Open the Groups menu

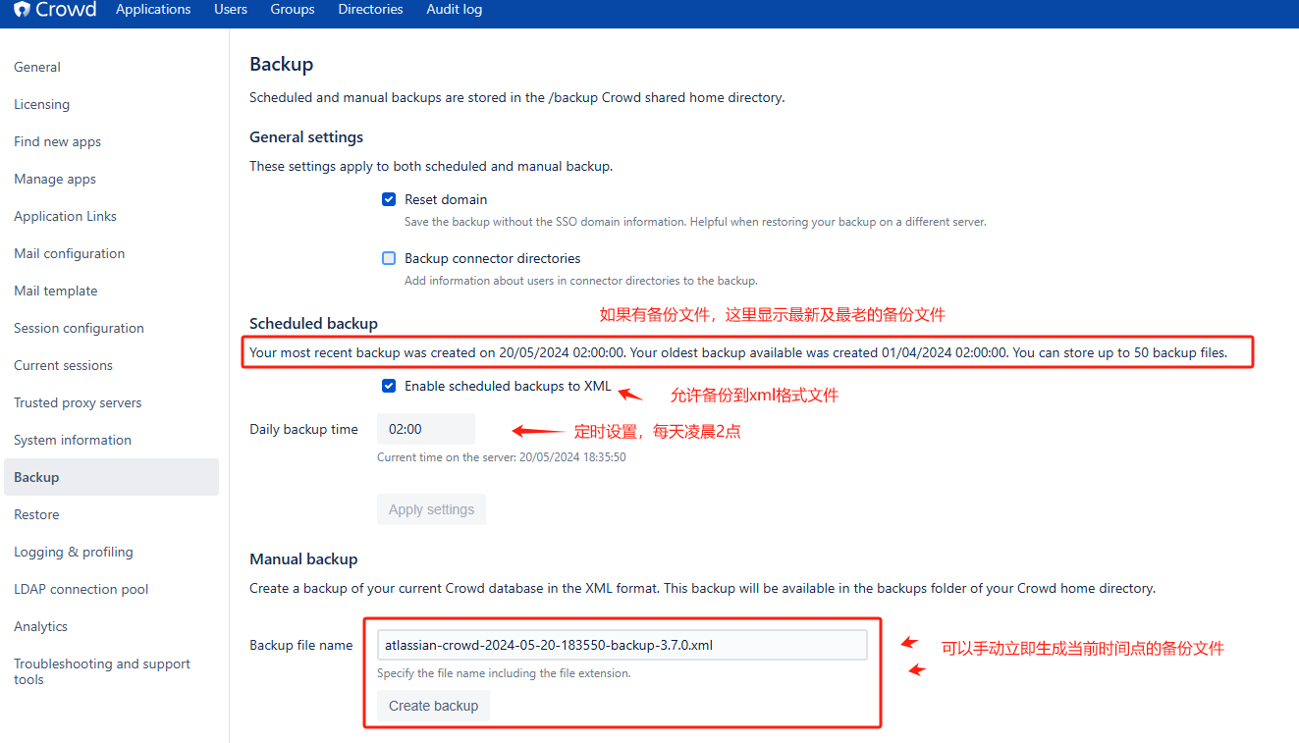[293, 10]
